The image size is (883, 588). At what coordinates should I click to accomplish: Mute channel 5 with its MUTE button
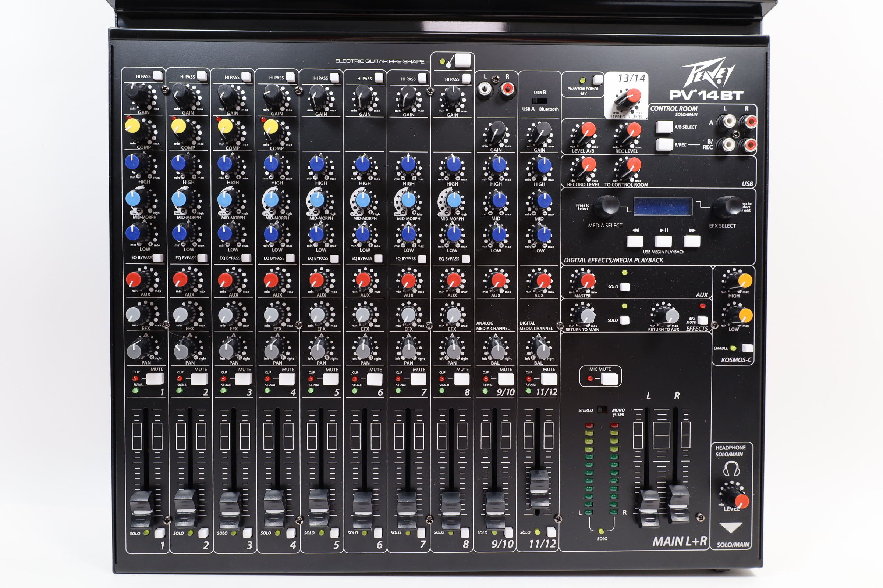pyautogui.click(x=331, y=379)
